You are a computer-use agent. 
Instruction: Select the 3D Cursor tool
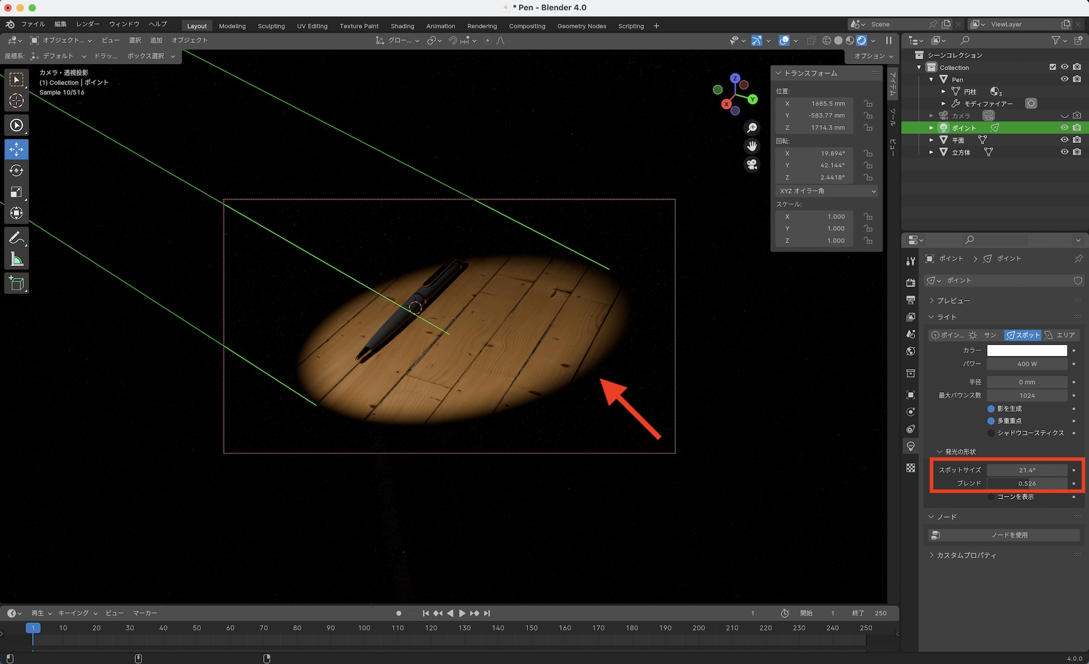[16, 101]
